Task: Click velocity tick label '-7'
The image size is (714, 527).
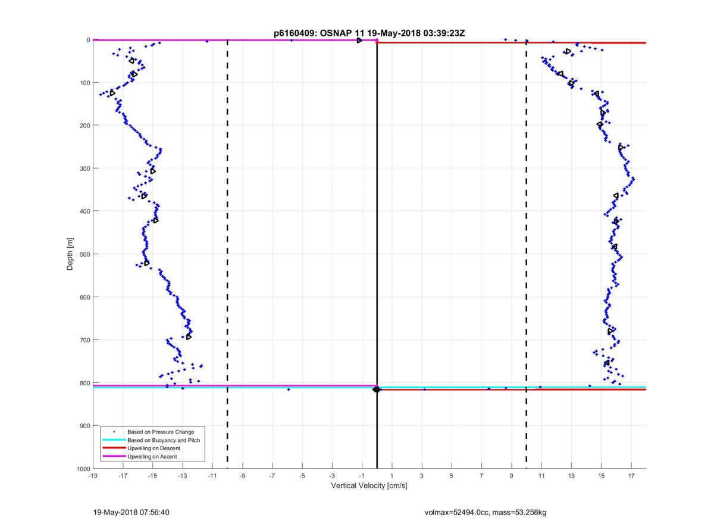Action: coord(273,476)
